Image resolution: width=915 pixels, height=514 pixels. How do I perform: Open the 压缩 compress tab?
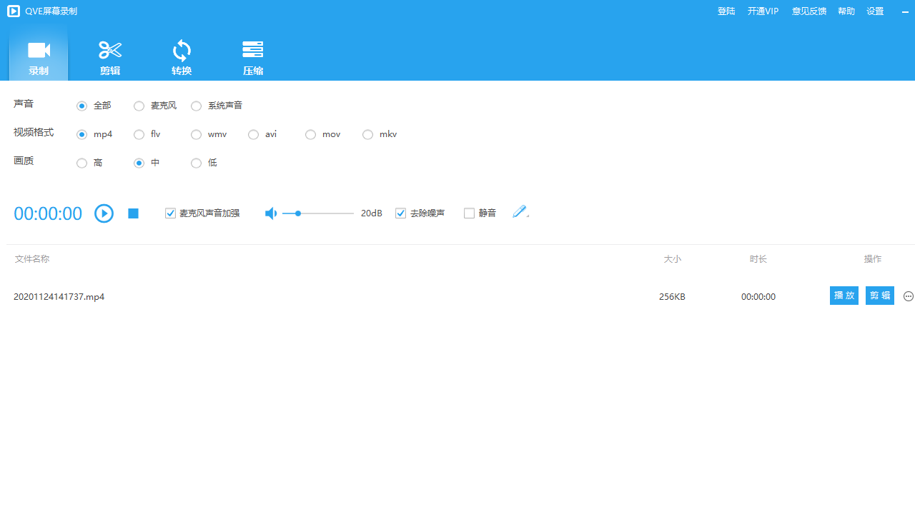[x=253, y=56]
